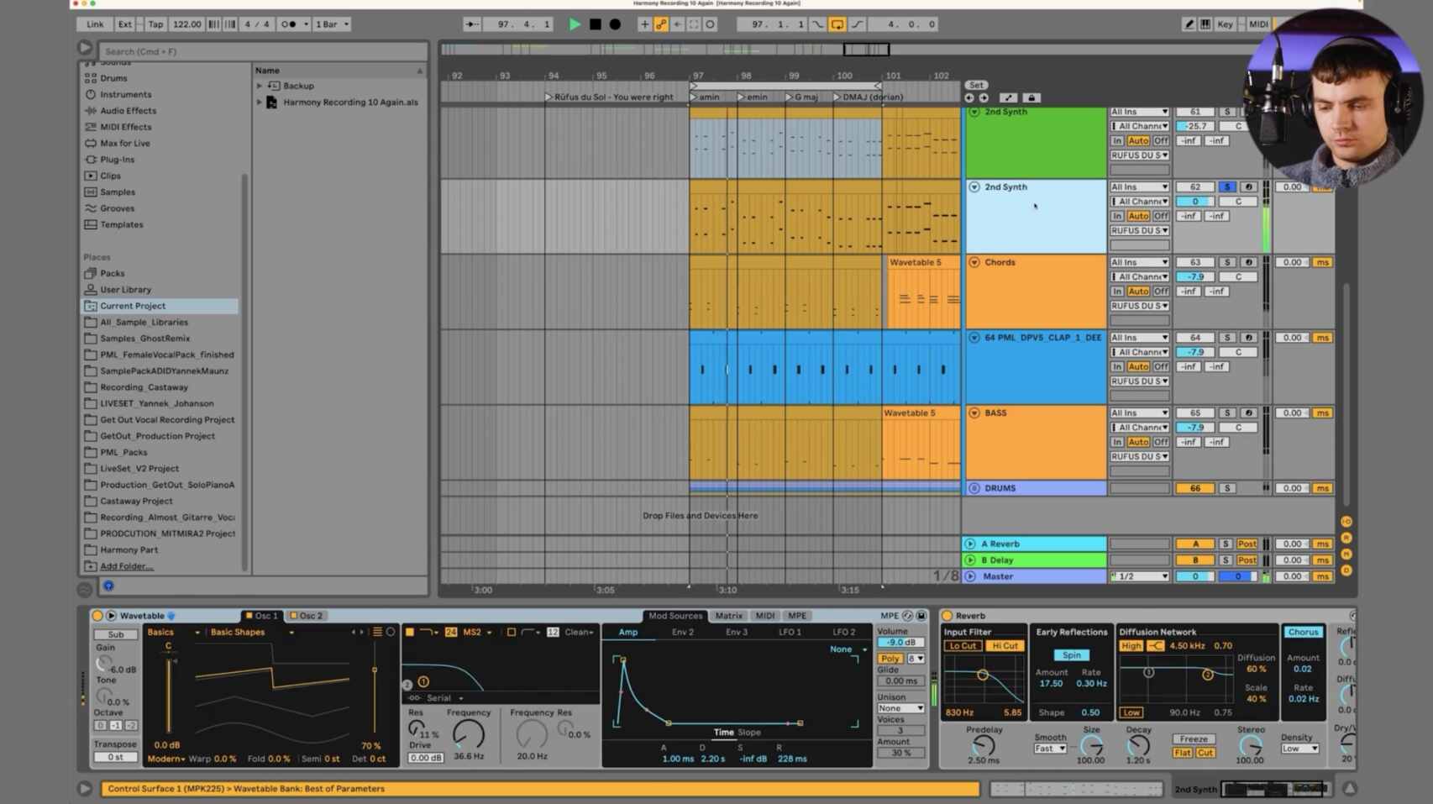
Task: Open the Harmony Part folder
Action: (129, 549)
